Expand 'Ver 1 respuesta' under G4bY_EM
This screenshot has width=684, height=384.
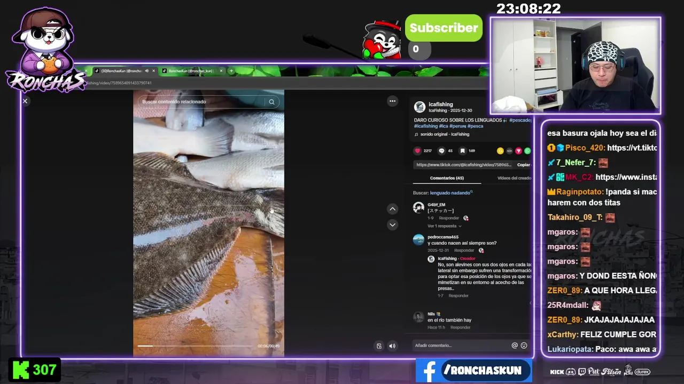coord(444,226)
